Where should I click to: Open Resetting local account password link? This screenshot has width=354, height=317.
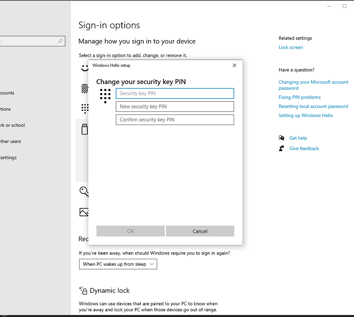[313, 106]
